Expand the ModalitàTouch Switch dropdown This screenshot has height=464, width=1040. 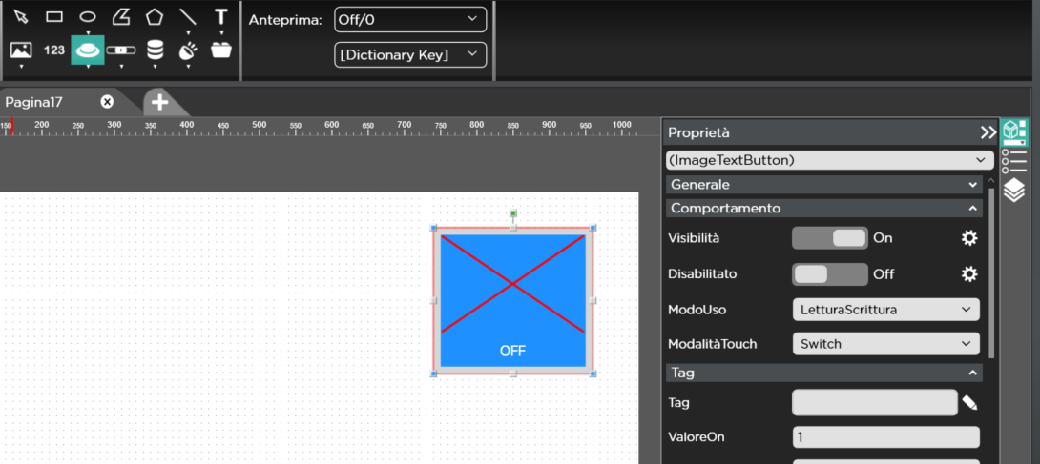point(885,344)
